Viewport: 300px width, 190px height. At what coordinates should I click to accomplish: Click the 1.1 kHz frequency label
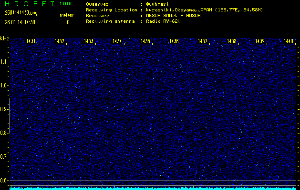click(x=4, y=62)
